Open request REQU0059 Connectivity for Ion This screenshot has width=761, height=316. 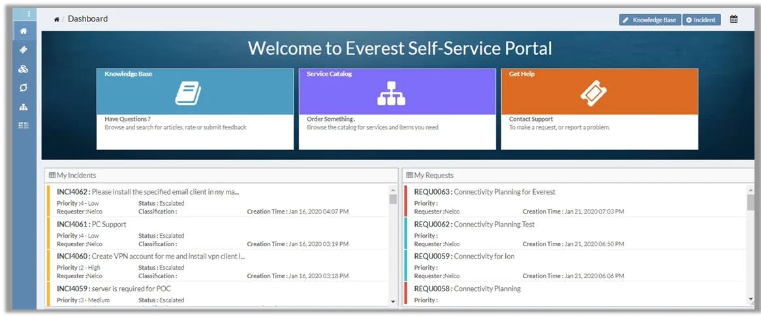[x=464, y=257]
